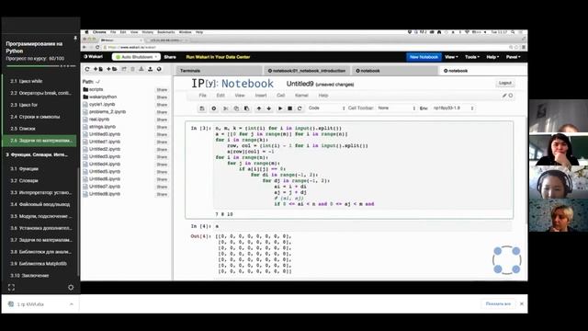Open notebook Edit menu
This screenshot has width=588, height=331.
220,96
